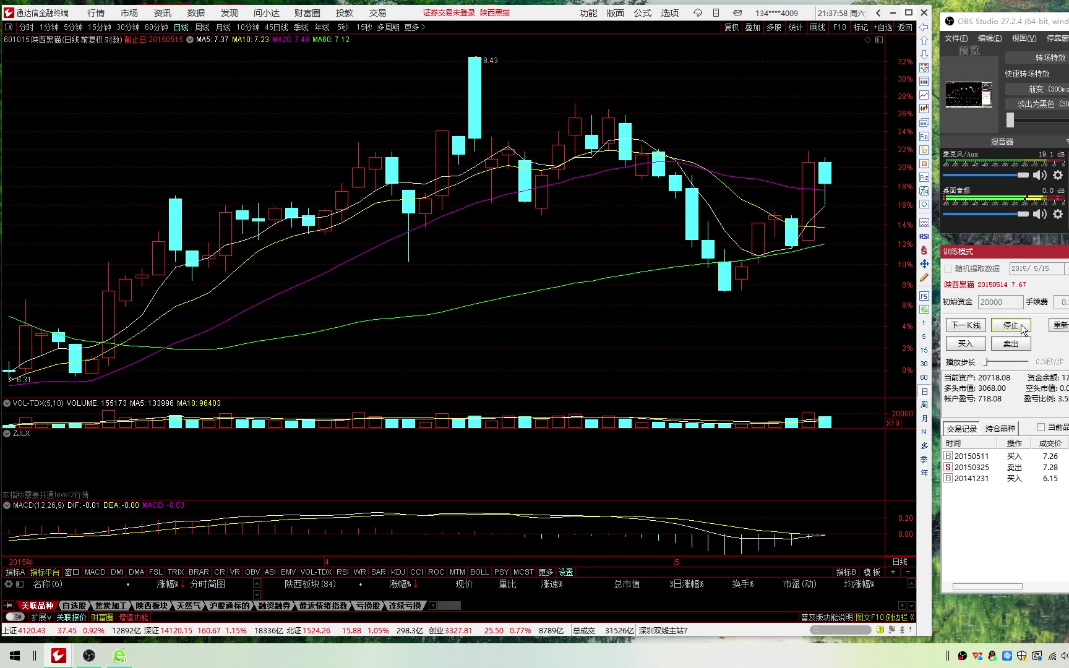Open OBS Studio from the Windows taskbar
Screen dimensions: 1069x668
pos(89,656)
